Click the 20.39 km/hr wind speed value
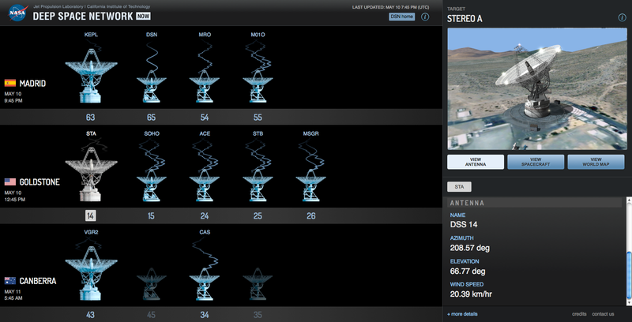This screenshot has width=632, height=322. 471,294
